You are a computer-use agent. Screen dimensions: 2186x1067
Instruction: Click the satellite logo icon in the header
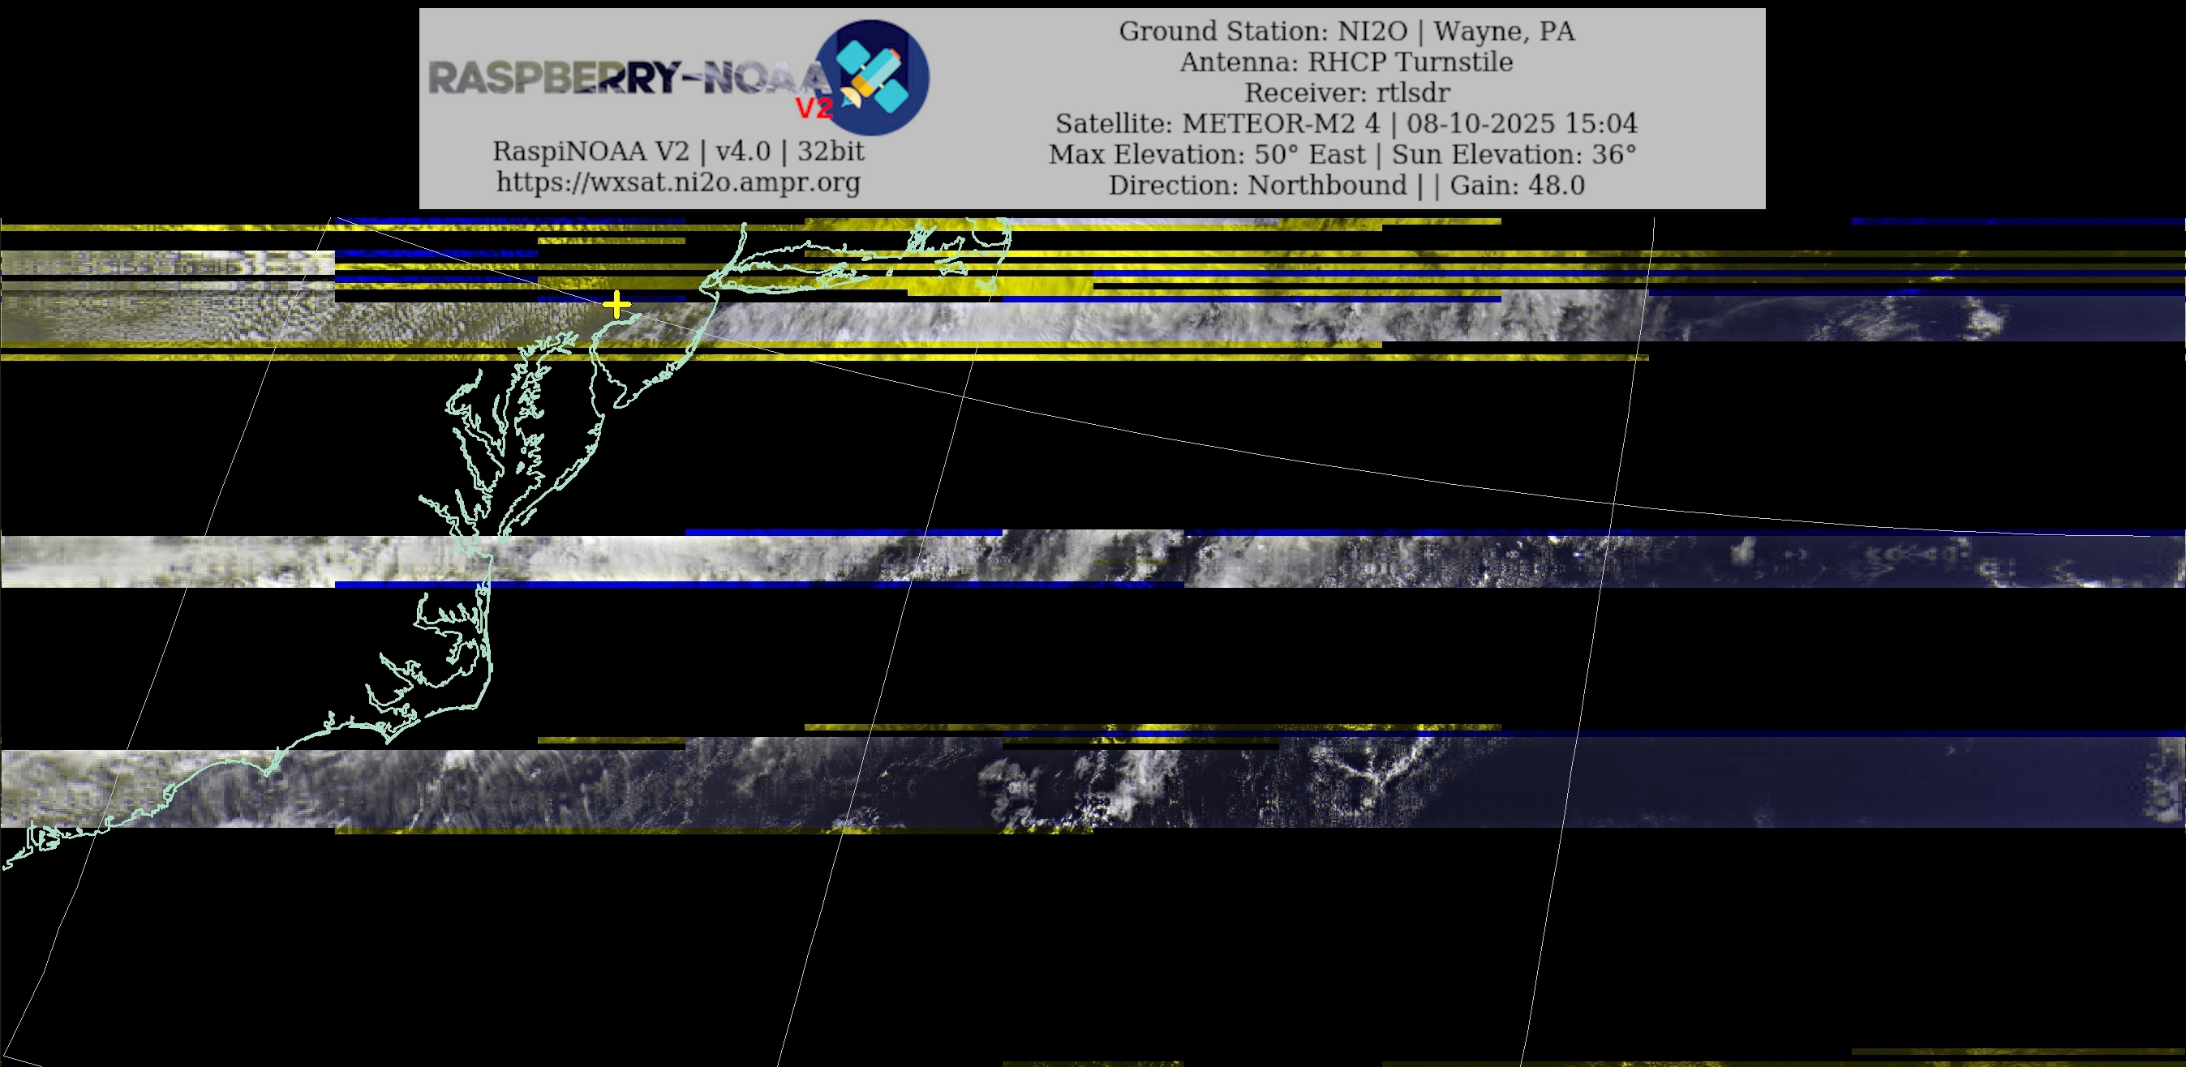click(x=871, y=77)
